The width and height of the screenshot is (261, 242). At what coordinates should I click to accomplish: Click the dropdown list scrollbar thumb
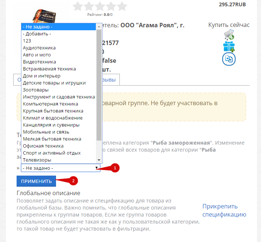point(99,85)
